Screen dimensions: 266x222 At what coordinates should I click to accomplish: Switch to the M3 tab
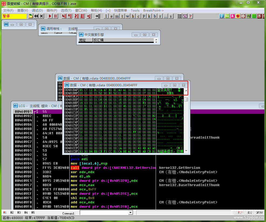[19, 213]
